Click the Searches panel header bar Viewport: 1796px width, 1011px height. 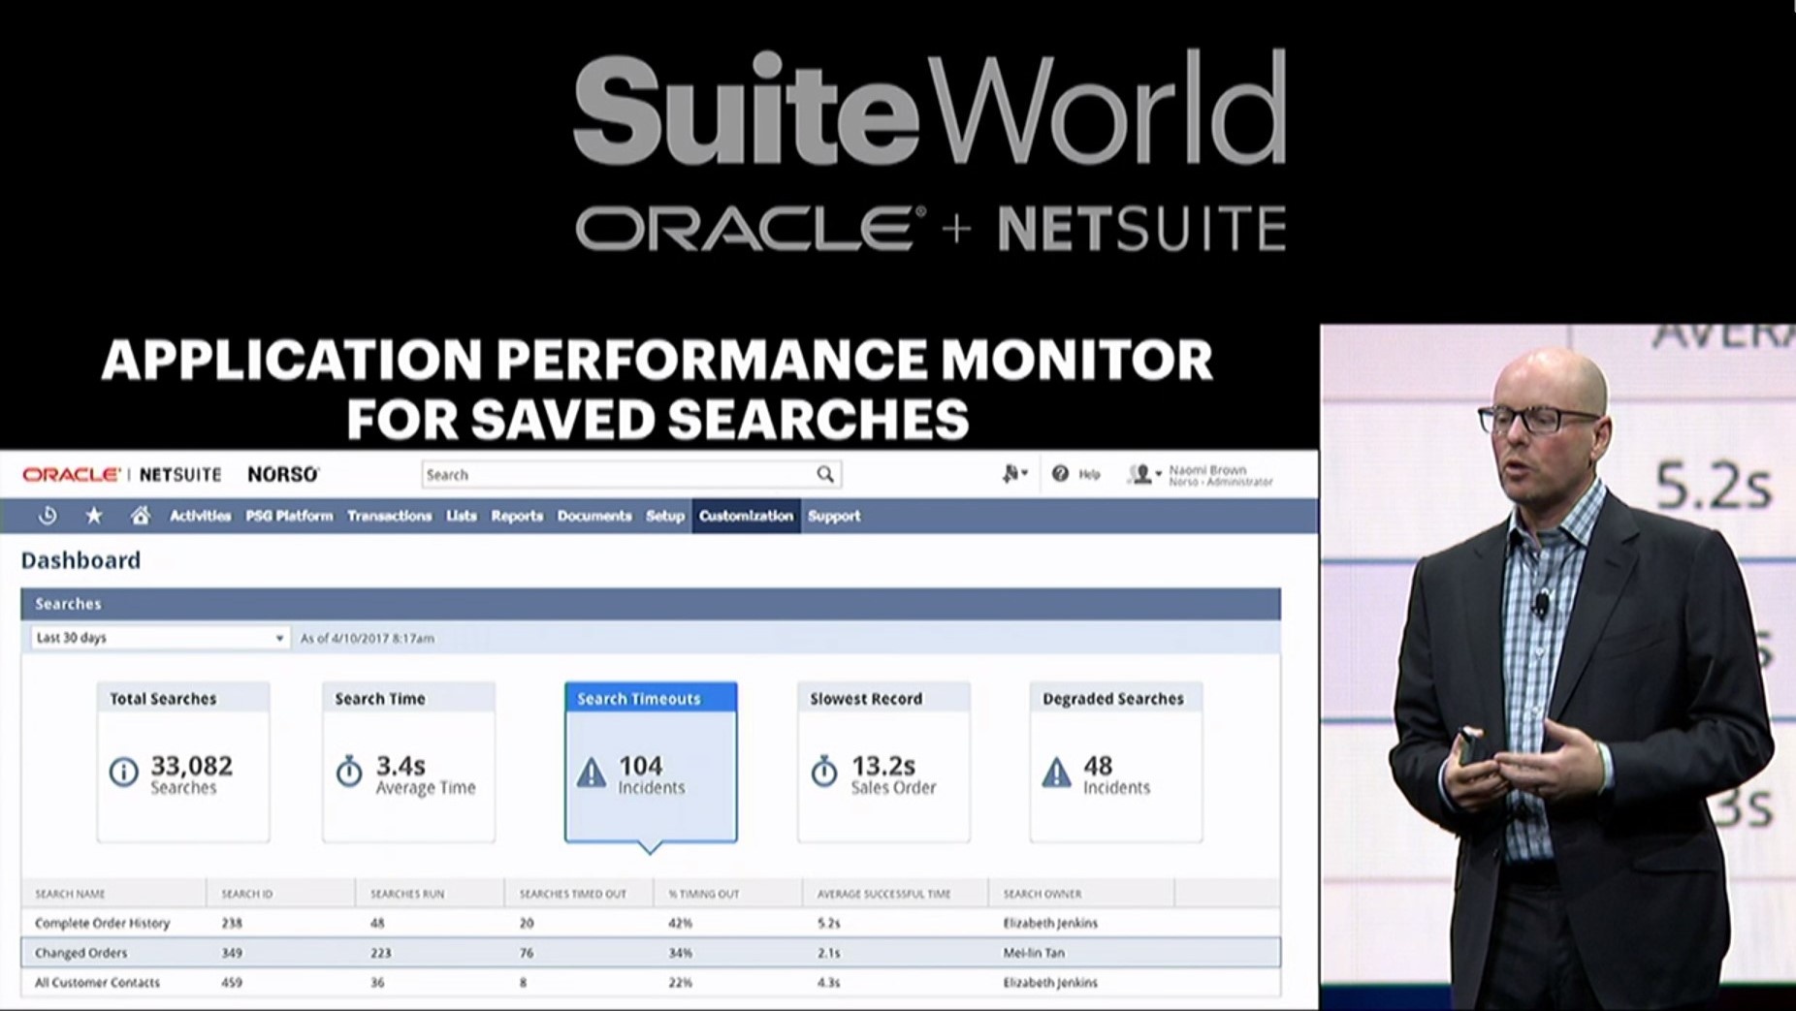pos(651,604)
